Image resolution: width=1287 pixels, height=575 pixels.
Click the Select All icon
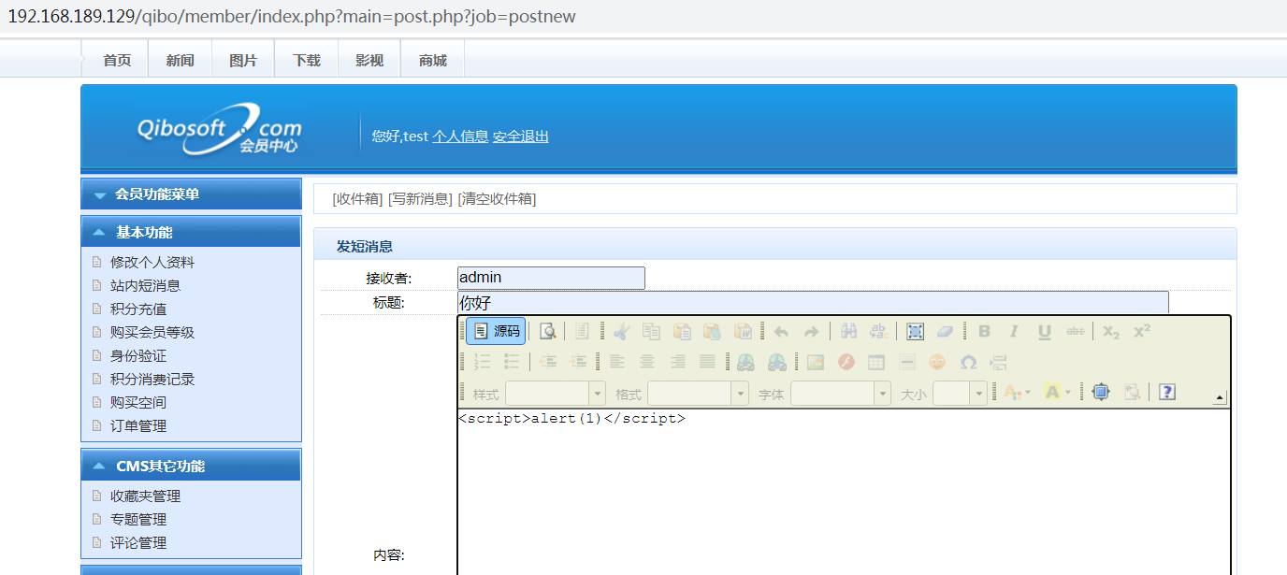pyautogui.click(x=915, y=331)
